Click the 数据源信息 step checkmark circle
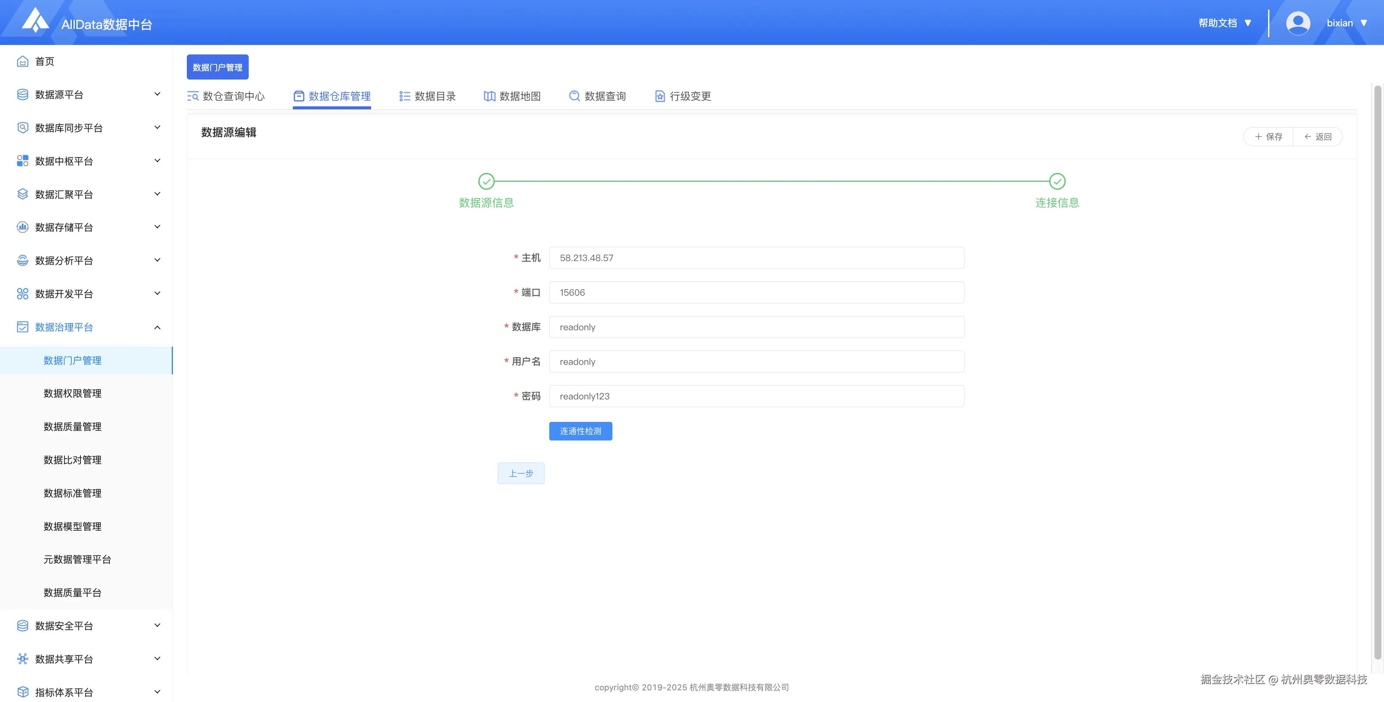 click(x=486, y=182)
